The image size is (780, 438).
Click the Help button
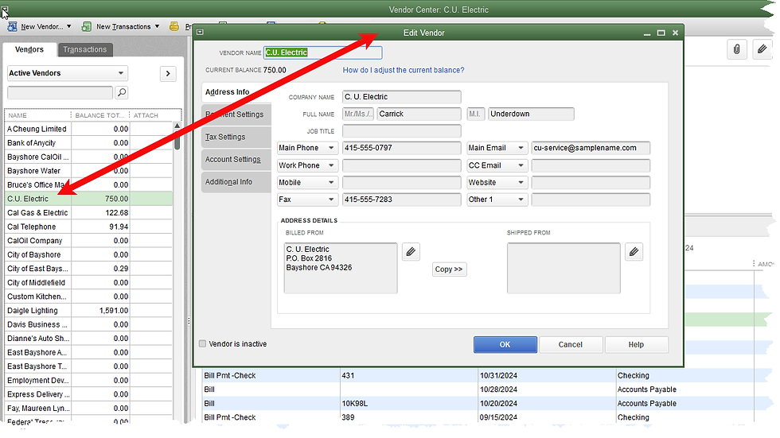636,345
